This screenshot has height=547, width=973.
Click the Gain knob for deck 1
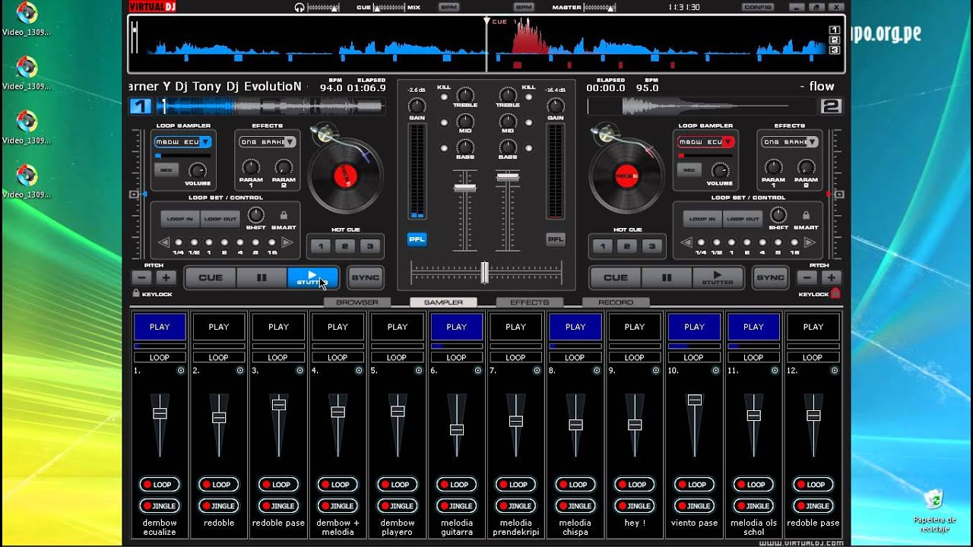tap(417, 106)
